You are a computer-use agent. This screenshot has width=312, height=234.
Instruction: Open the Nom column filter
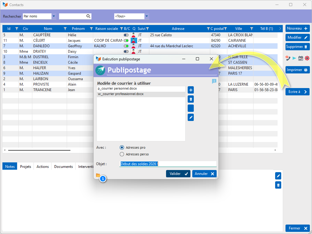coord(65,29)
